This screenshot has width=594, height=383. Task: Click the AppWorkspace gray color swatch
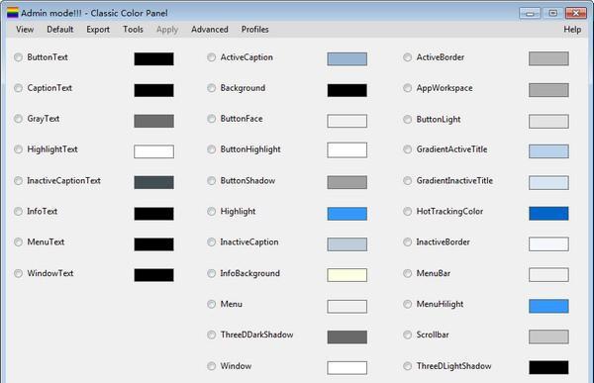548,90
